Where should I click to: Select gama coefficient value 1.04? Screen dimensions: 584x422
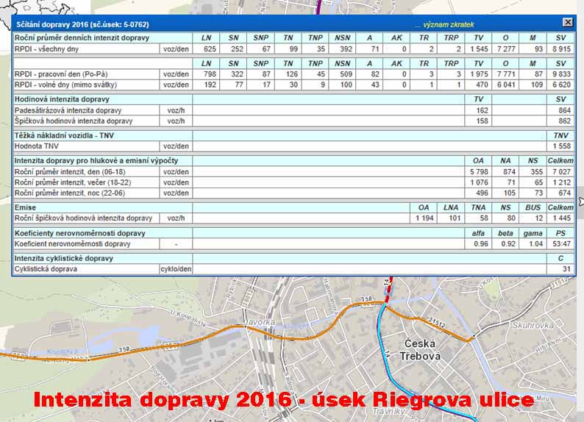[535, 244]
